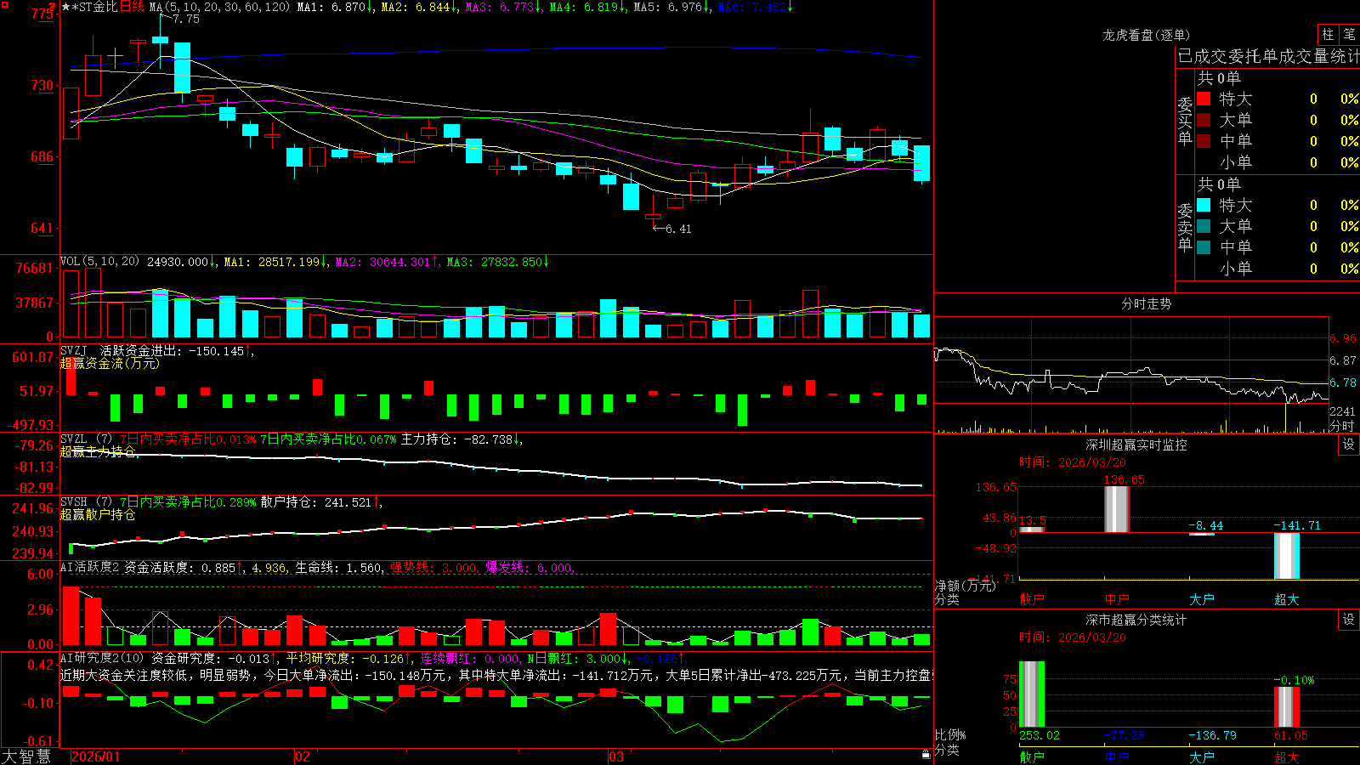Click the -141.71 超大 bar in 深圳超赢实时监控
Image resolution: width=1360 pixels, height=765 pixels.
pyautogui.click(x=1287, y=556)
